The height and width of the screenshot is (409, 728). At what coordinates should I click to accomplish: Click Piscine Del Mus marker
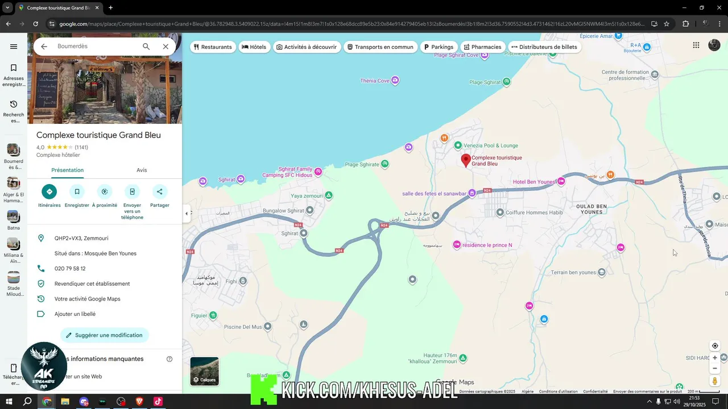click(268, 327)
